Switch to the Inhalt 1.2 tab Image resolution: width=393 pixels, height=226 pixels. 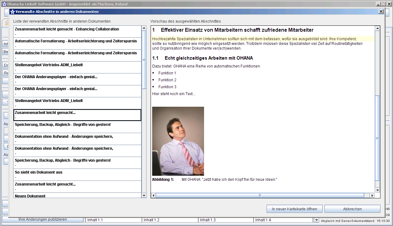coord(170,220)
